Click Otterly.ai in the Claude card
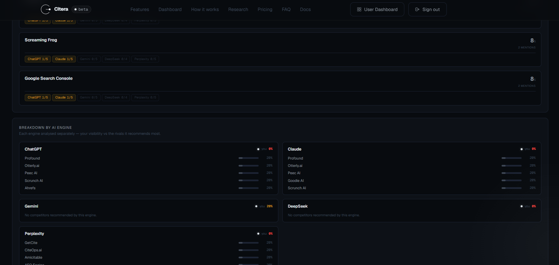559x265 pixels. 295,166
